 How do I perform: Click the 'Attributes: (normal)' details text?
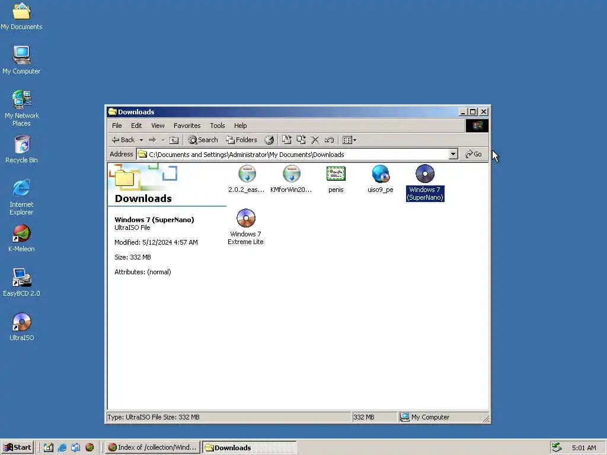pyautogui.click(x=143, y=272)
